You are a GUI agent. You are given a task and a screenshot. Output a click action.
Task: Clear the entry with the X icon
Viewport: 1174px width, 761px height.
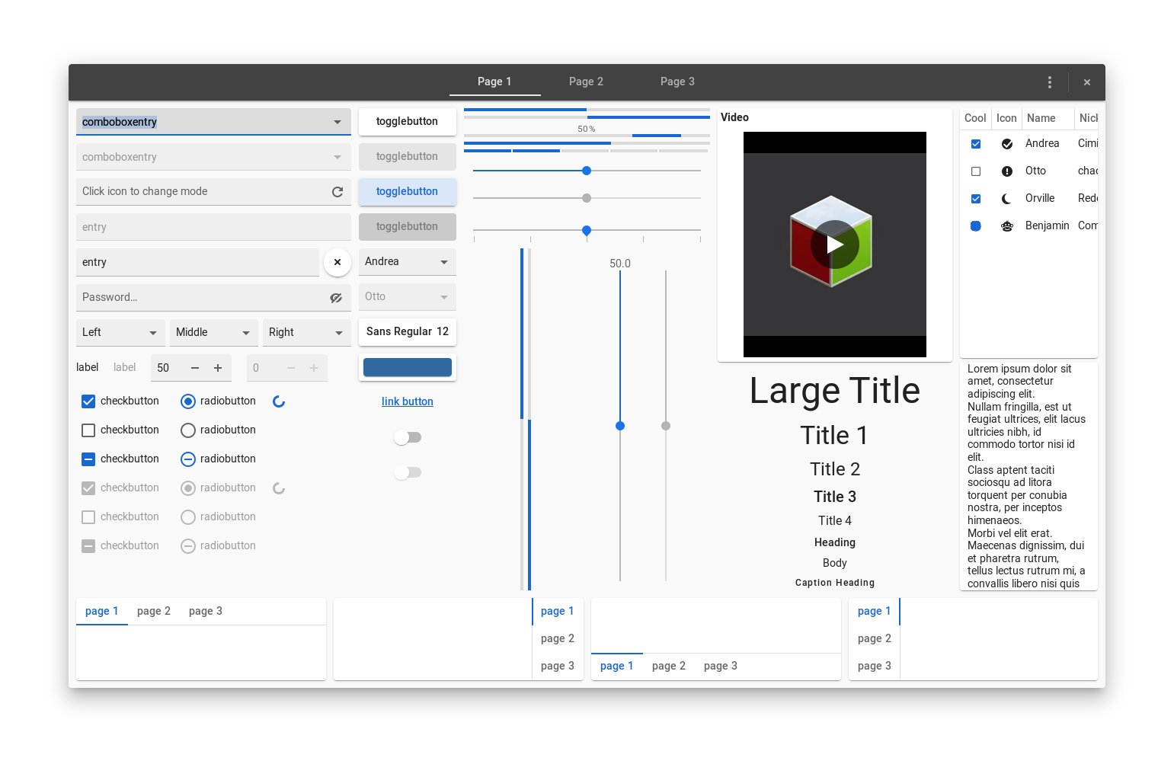coord(337,262)
